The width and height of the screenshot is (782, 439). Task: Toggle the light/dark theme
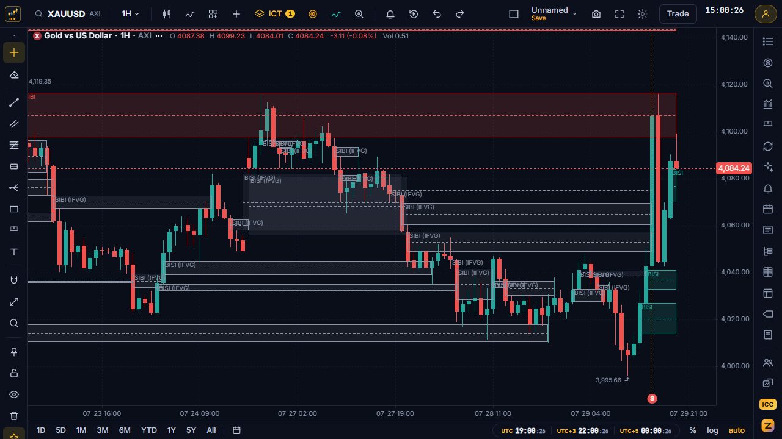pyautogui.click(x=642, y=13)
